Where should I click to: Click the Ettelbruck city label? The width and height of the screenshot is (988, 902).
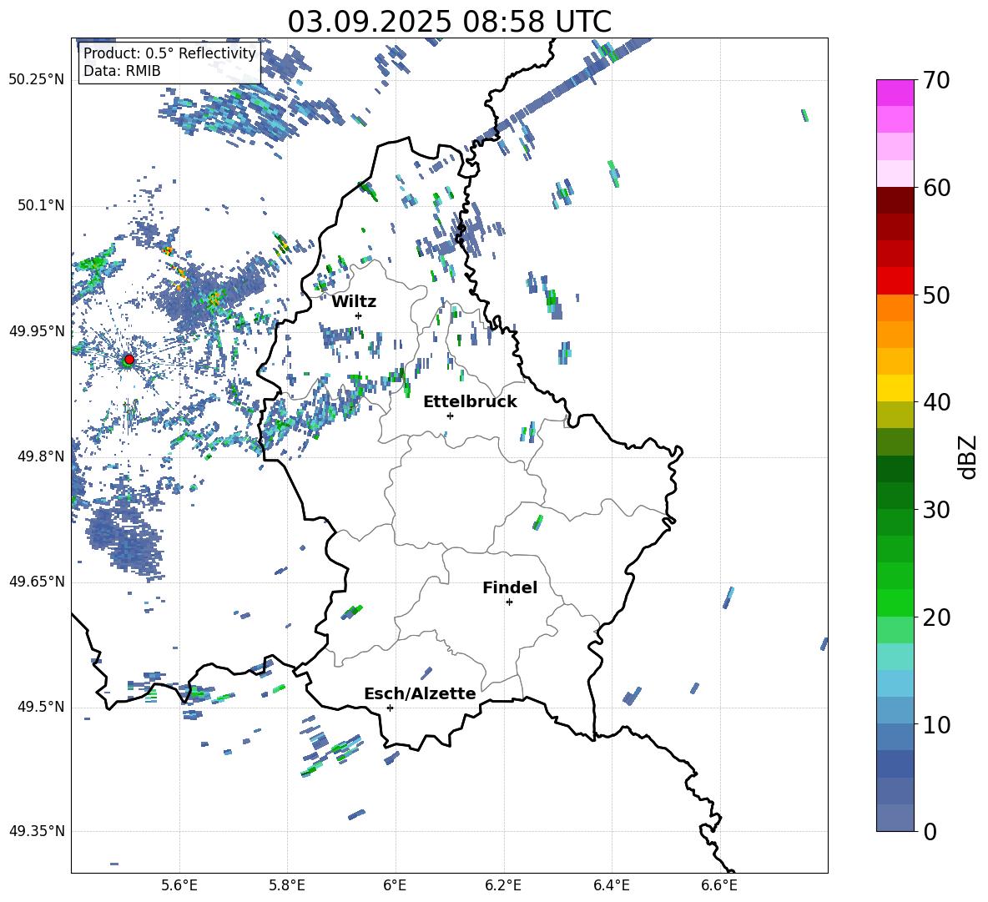click(x=470, y=402)
